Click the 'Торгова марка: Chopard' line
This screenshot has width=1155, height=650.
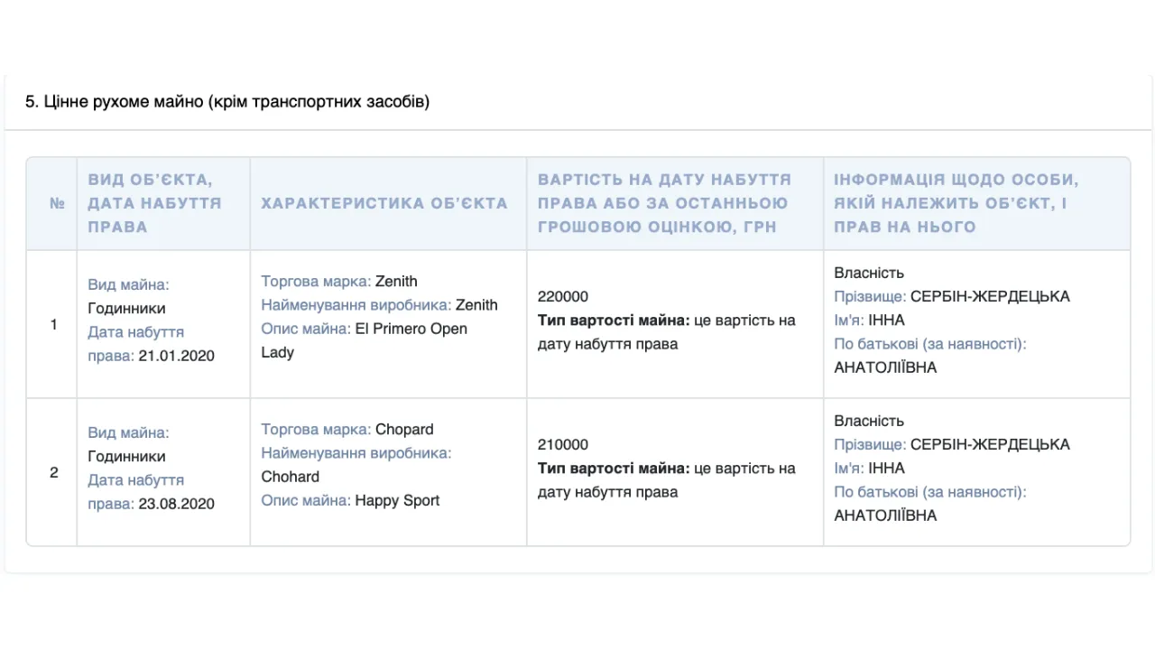pos(347,429)
